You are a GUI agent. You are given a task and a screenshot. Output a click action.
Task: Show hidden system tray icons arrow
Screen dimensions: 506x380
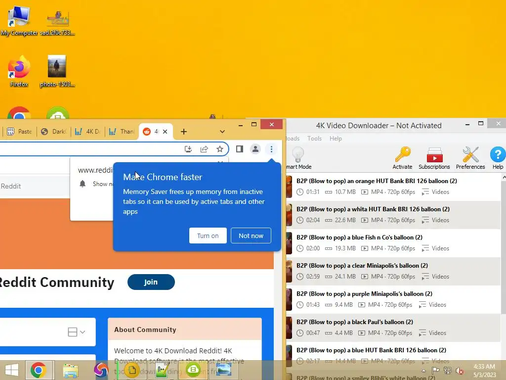click(423, 371)
